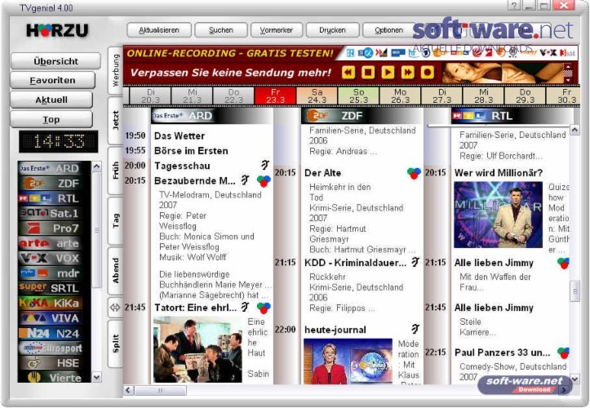Viewport: 590px width, 408px height.
Task: Show the Aktuell programs
Action: [x=51, y=100]
